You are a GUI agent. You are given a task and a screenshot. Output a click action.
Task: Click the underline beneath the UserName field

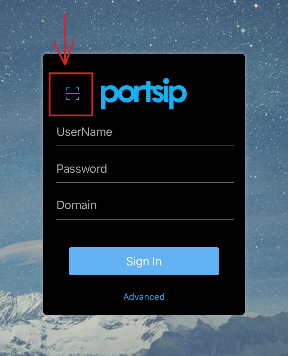pyautogui.click(x=145, y=146)
